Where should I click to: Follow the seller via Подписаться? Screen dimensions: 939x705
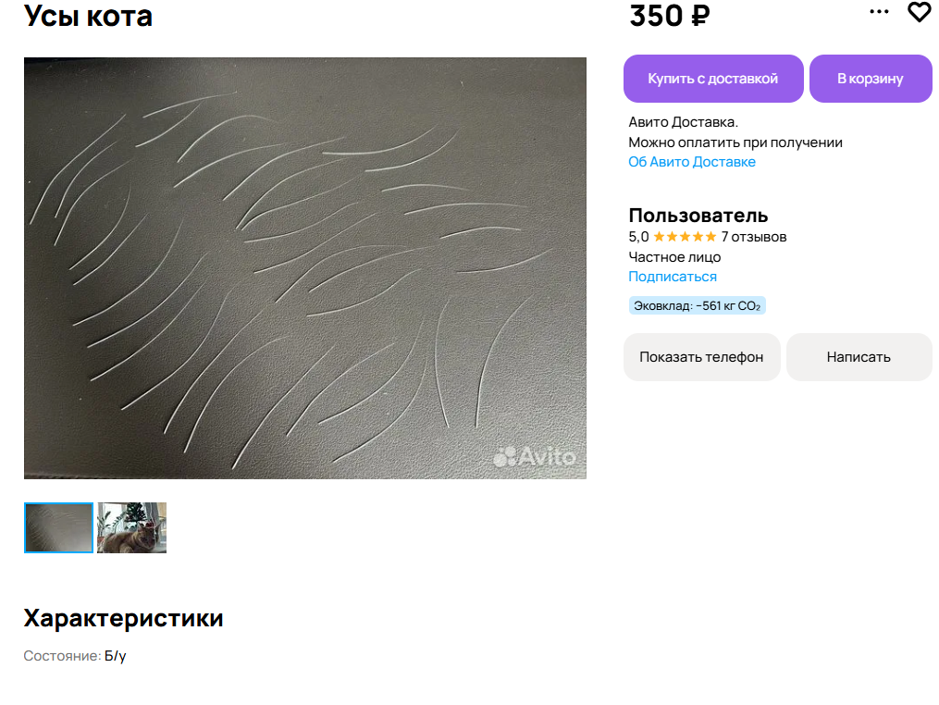click(673, 277)
